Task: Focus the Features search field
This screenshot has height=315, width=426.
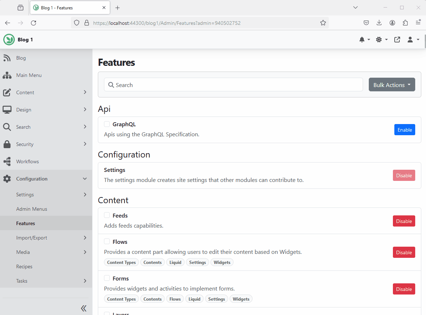Action: point(234,85)
